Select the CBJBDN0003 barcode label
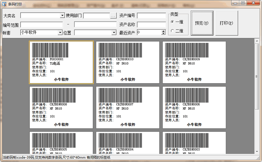This screenshot has width=262, height=162. tap(194, 143)
